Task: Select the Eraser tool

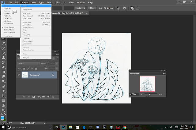Action: [3, 67]
